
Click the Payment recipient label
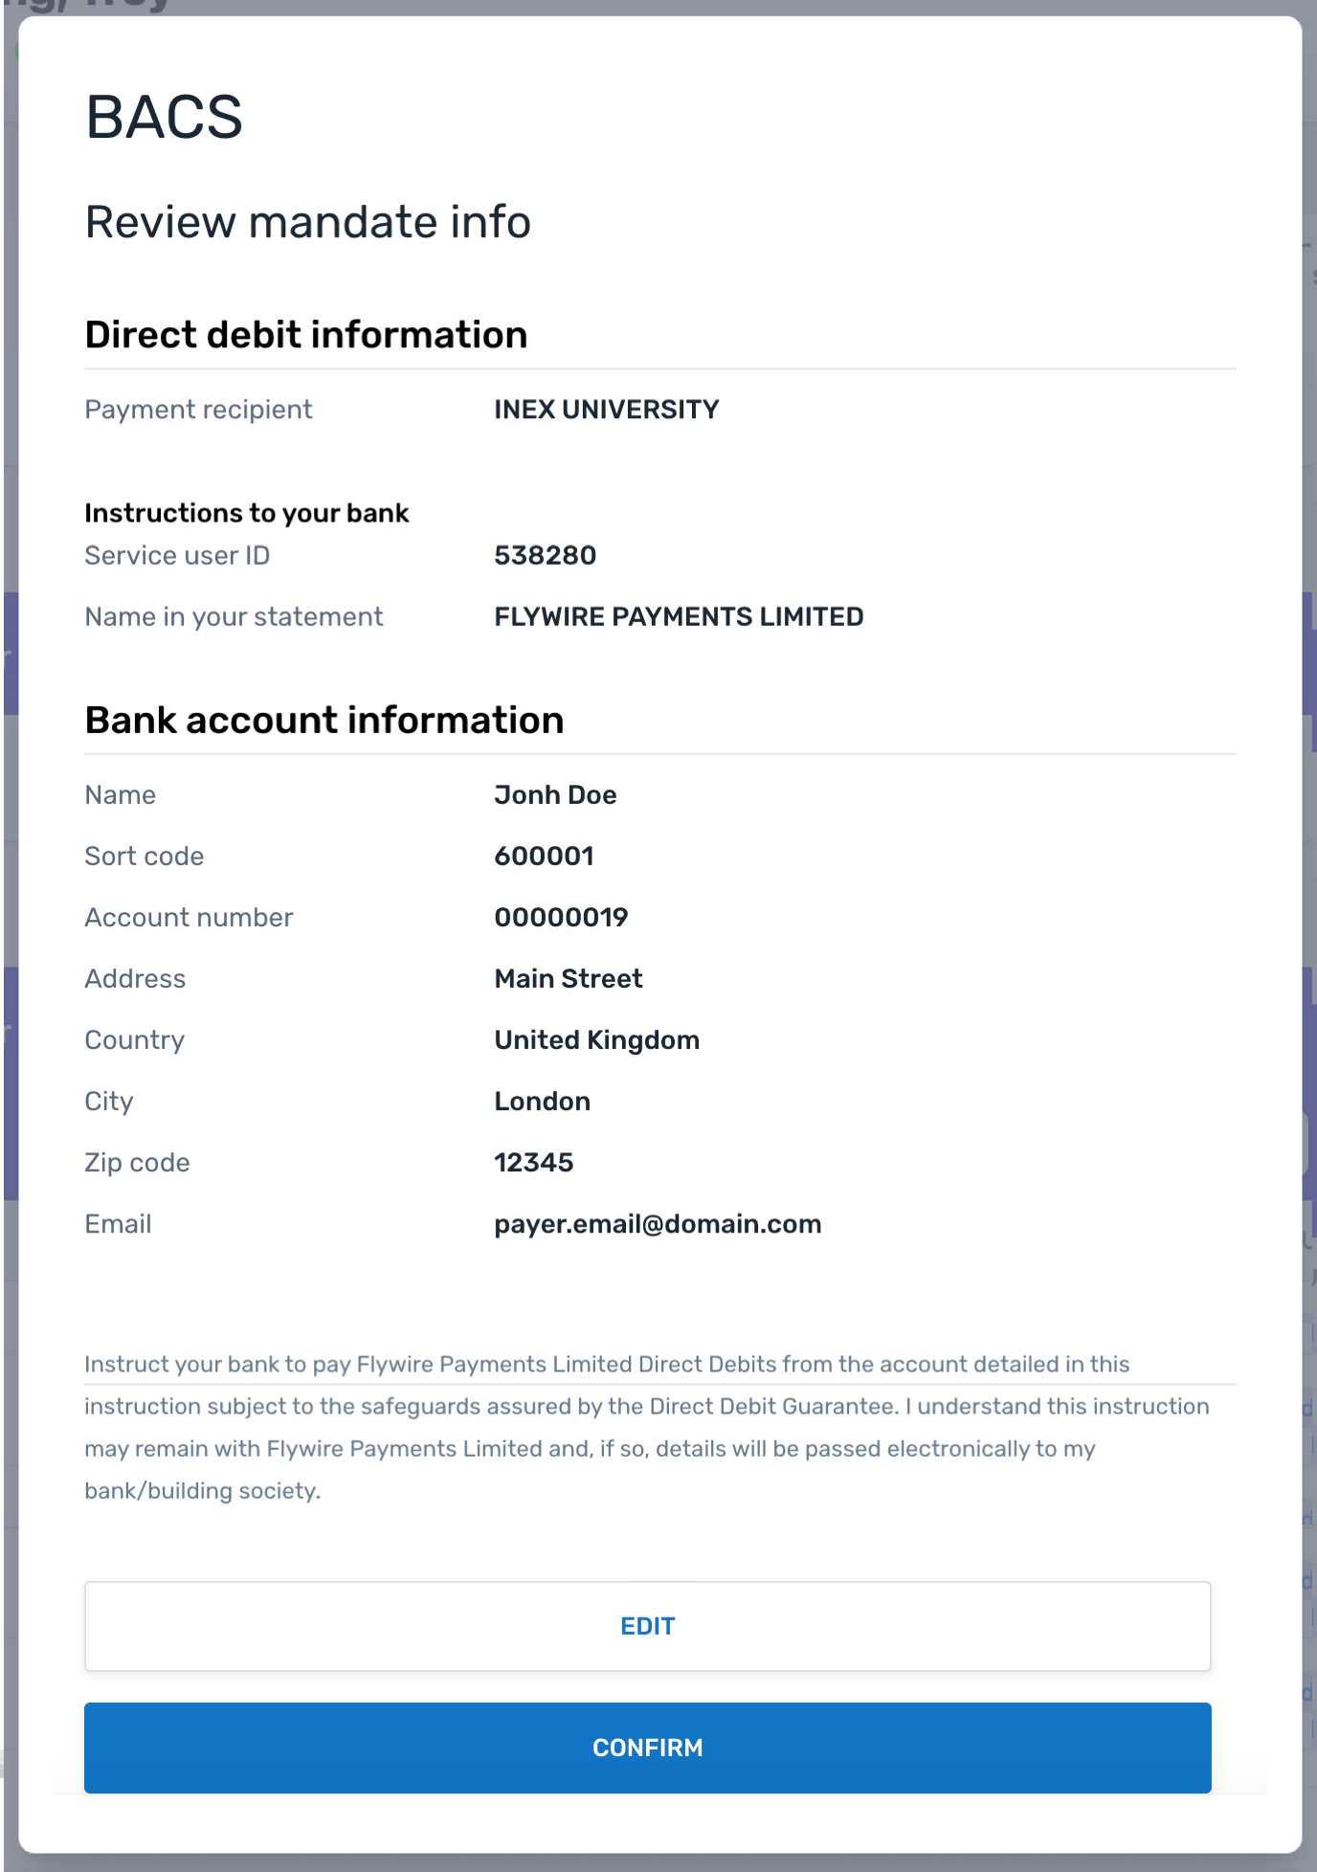[x=198, y=410]
